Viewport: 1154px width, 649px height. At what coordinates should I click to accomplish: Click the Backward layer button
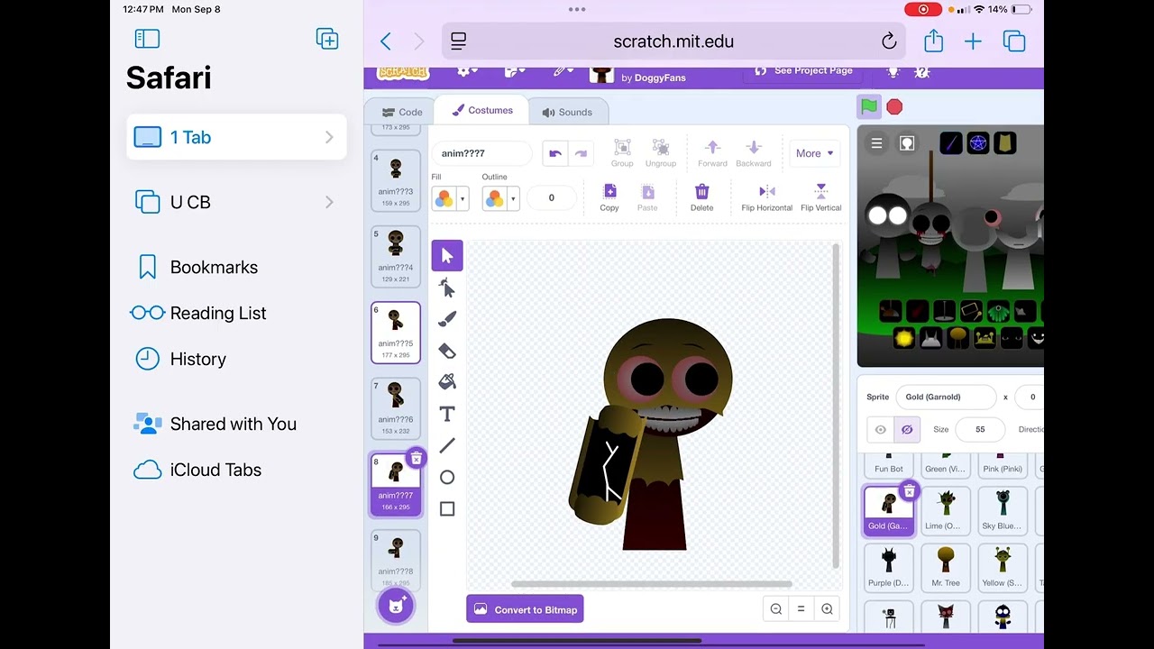(x=754, y=153)
